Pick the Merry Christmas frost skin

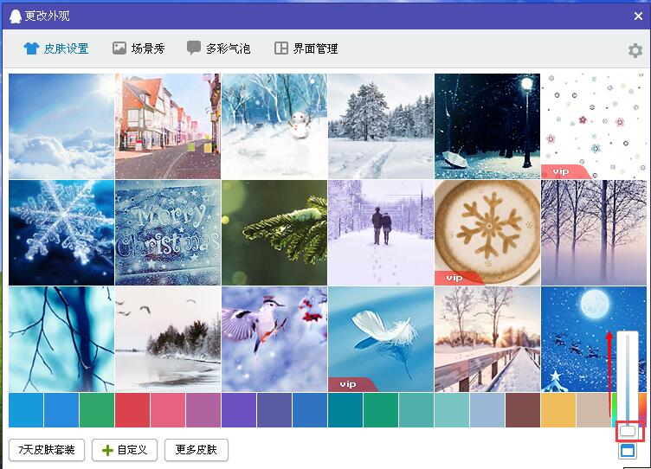(168, 233)
